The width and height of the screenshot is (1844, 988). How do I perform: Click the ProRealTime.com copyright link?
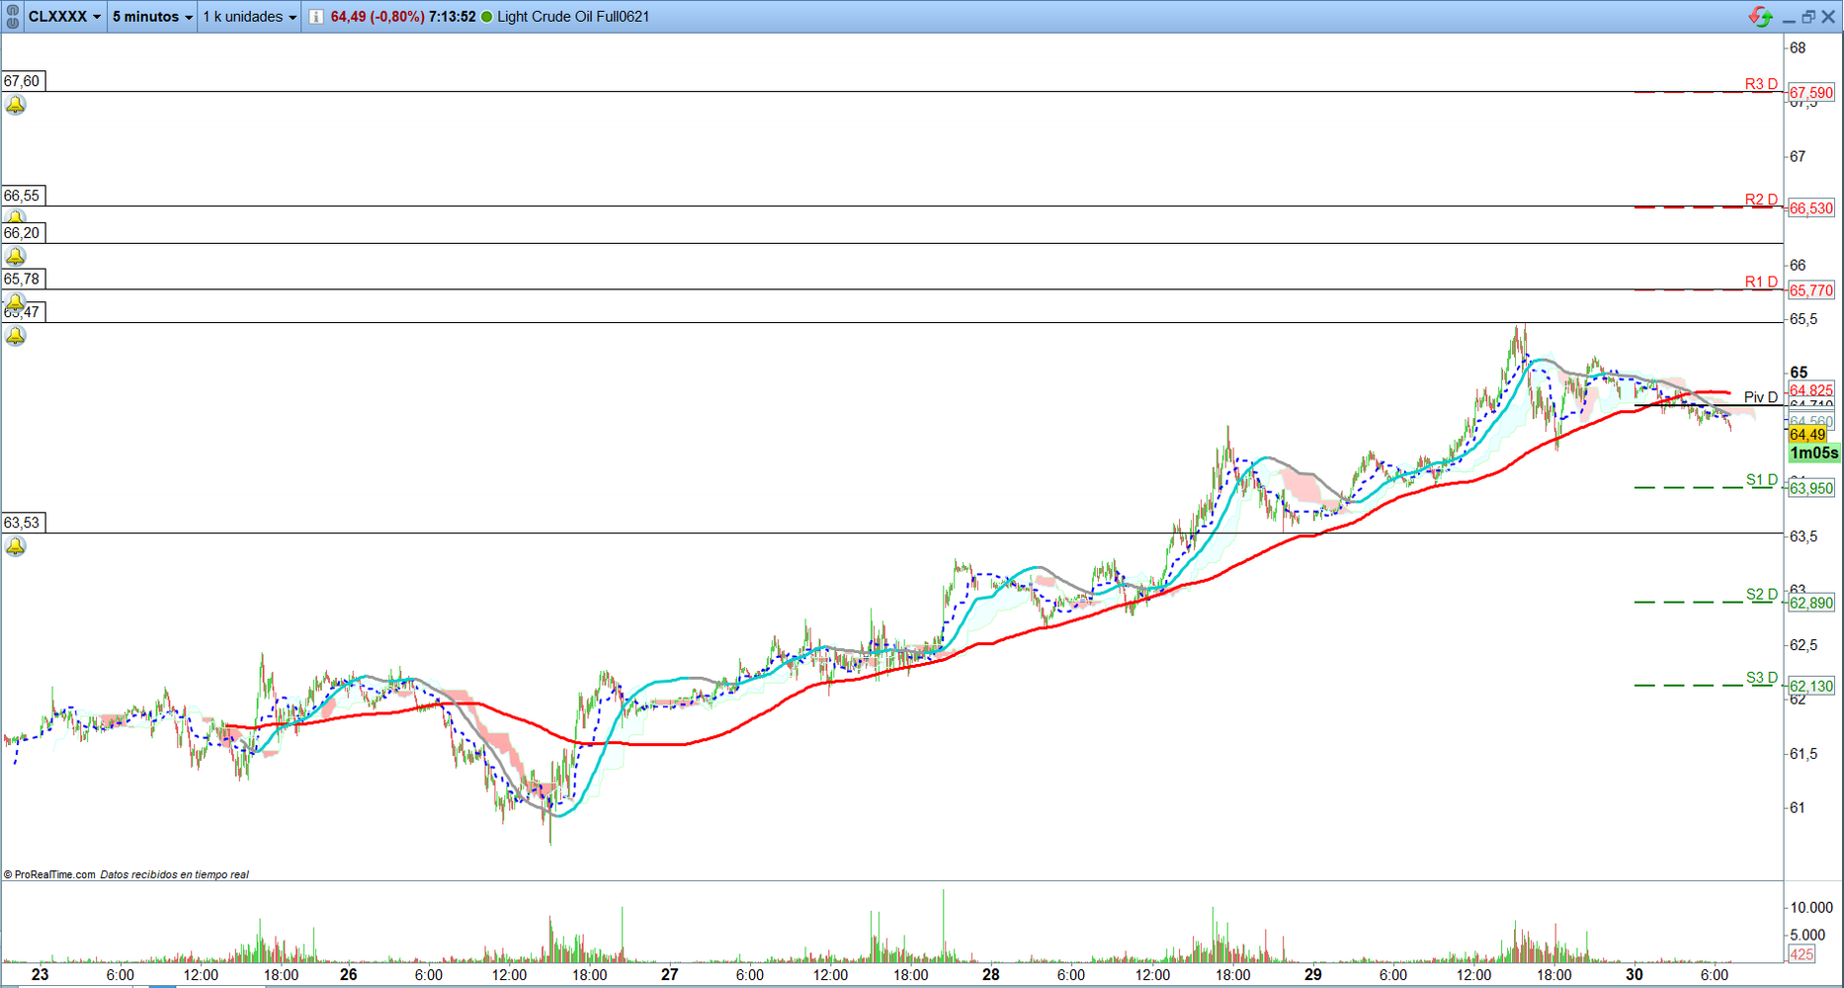49,874
